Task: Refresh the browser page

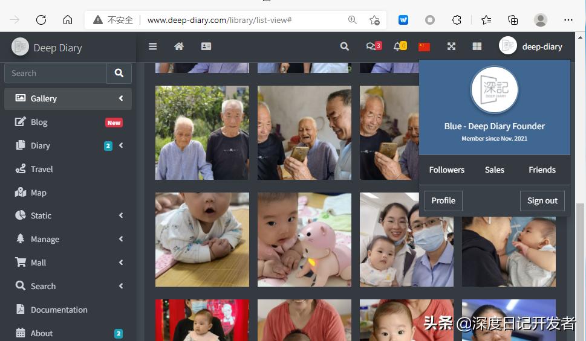Action: point(41,20)
